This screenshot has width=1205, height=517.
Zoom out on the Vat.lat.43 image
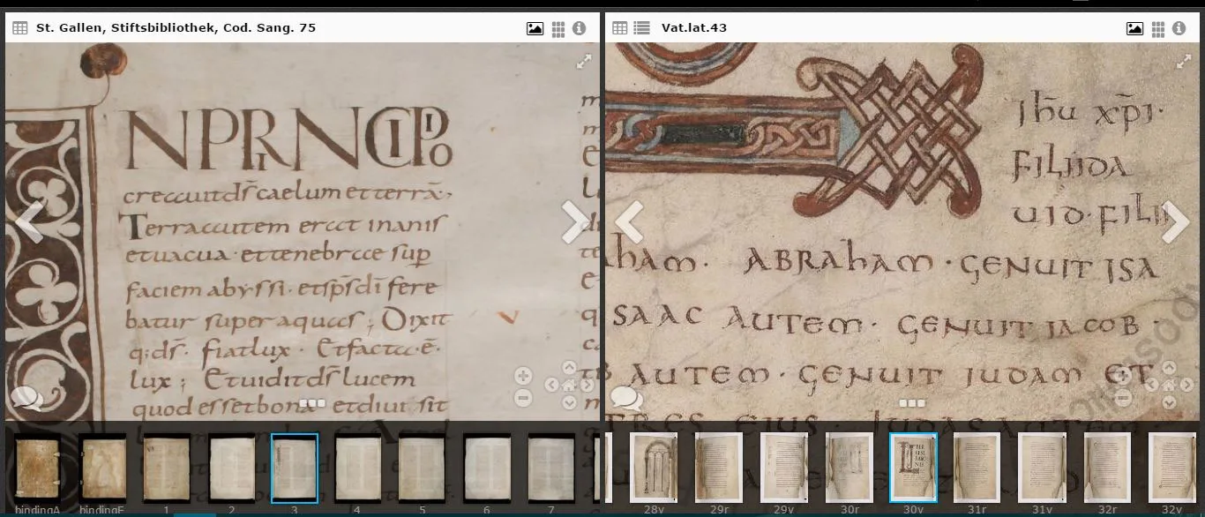pos(1124,398)
